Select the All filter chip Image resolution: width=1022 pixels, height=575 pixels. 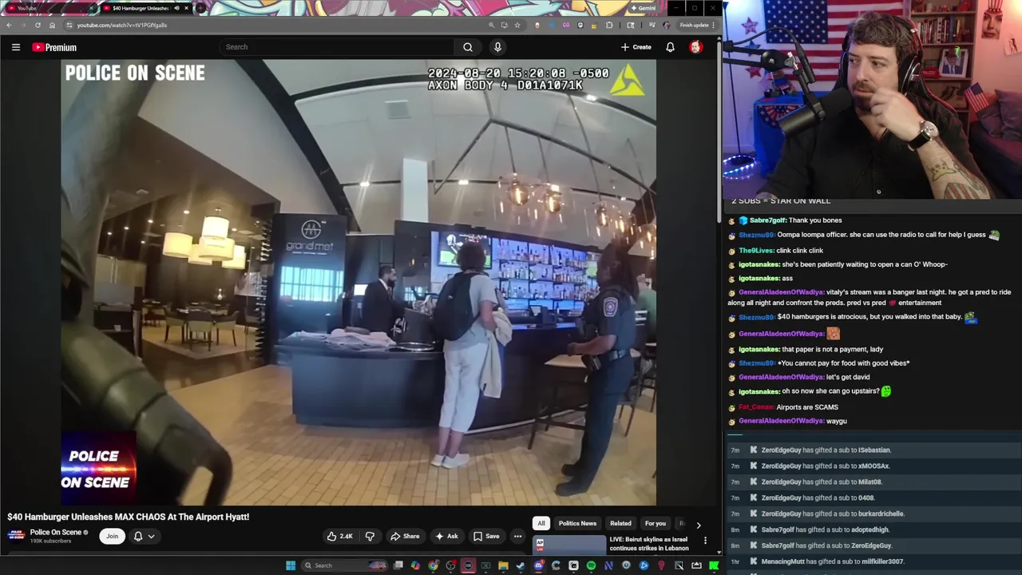[x=541, y=523]
